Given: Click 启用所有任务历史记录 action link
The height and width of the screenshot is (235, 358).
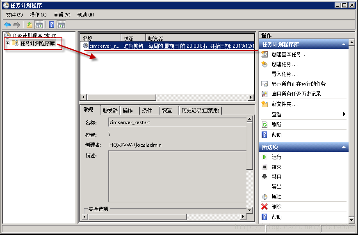Looking at the screenshot, I should point(296,94).
